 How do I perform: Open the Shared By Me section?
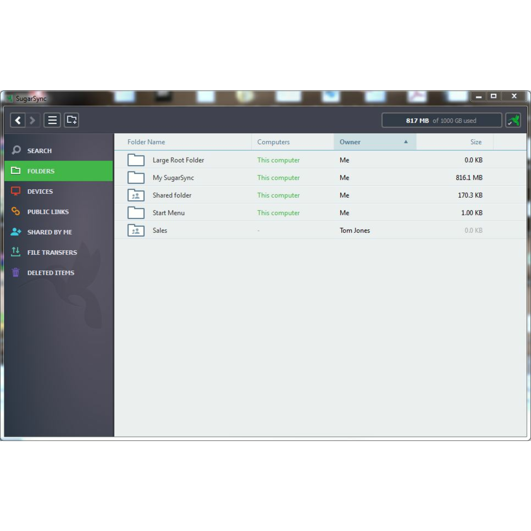[x=58, y=232]
